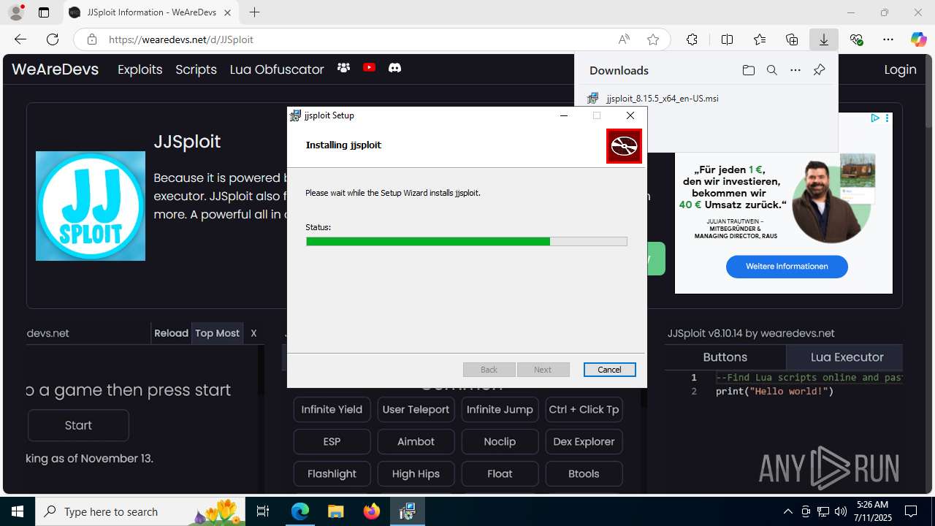The image size is (935, 526).
Task: Close the preview with the X button
Action: click(253, 333)
